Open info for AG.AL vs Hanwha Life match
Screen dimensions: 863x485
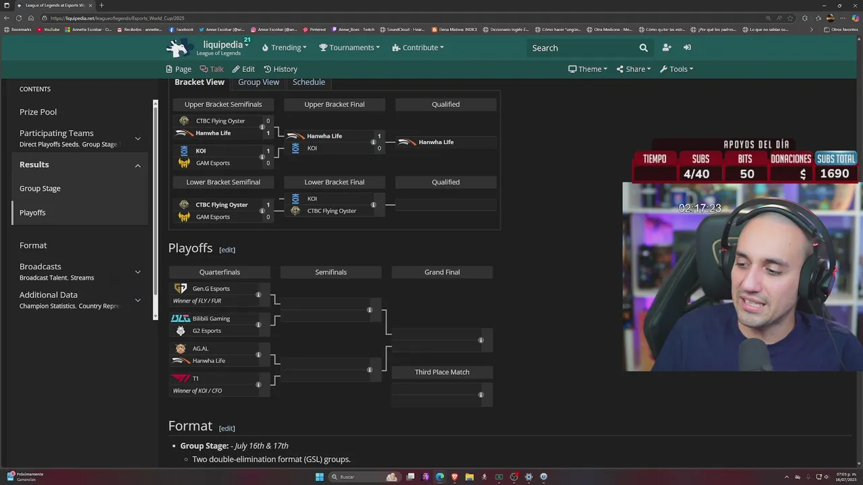coord(258,354)
